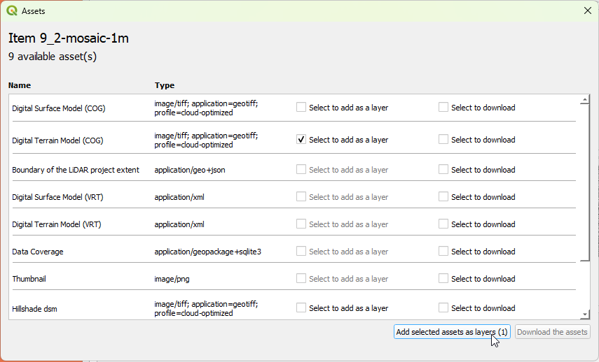Check download for Digital Terrain Model (COG)

tap(443, 140)
